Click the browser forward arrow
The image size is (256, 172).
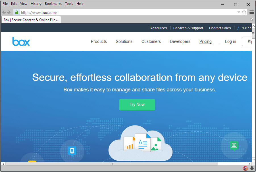tap(9, 12)
